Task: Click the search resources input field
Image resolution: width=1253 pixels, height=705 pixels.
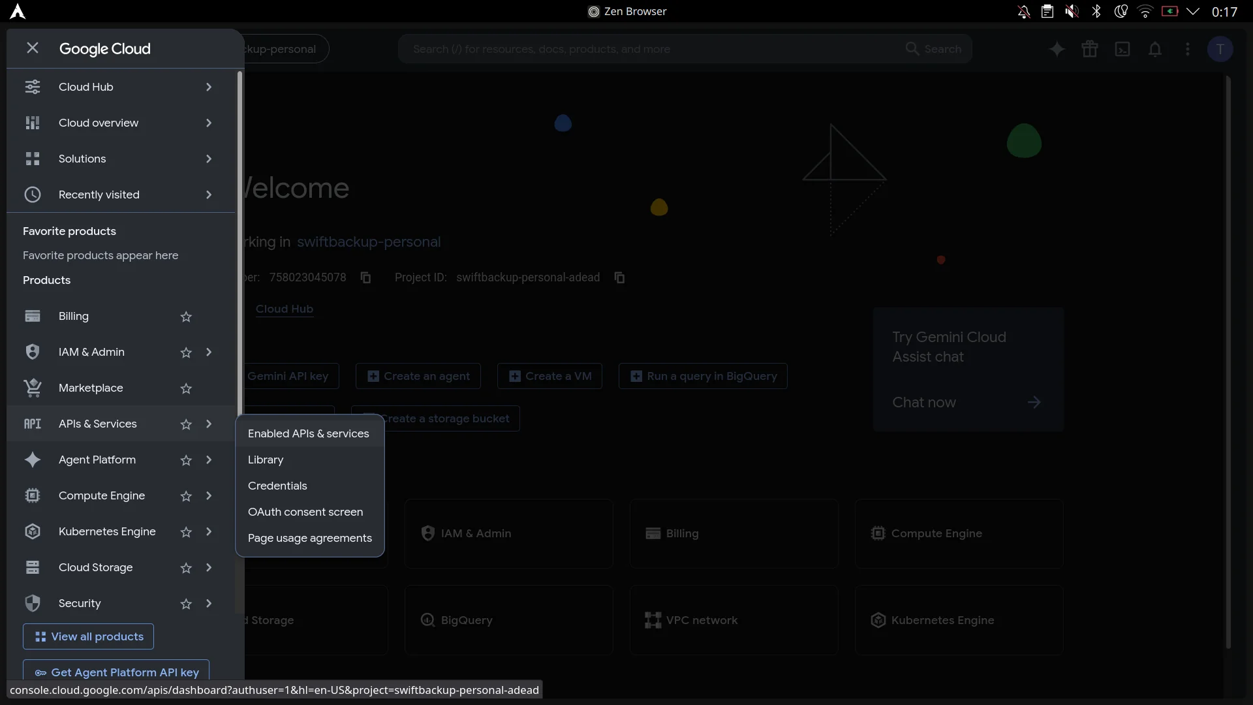Action: pos(653,49)
